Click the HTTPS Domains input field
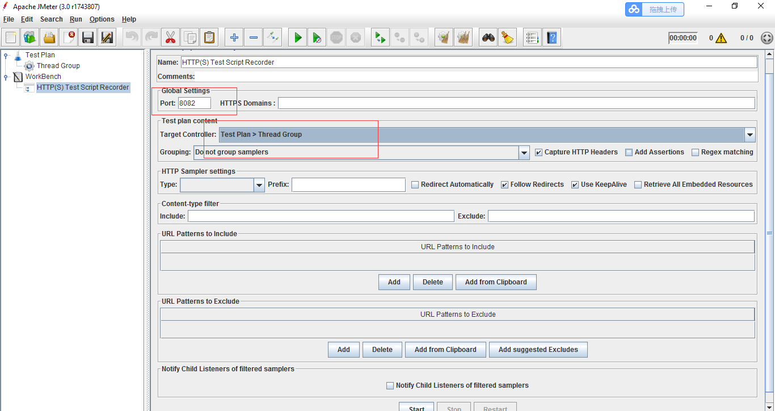 [516, 103]
